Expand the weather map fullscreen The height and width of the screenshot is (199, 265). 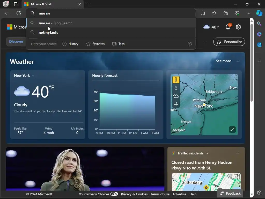(x=232, y=130)
